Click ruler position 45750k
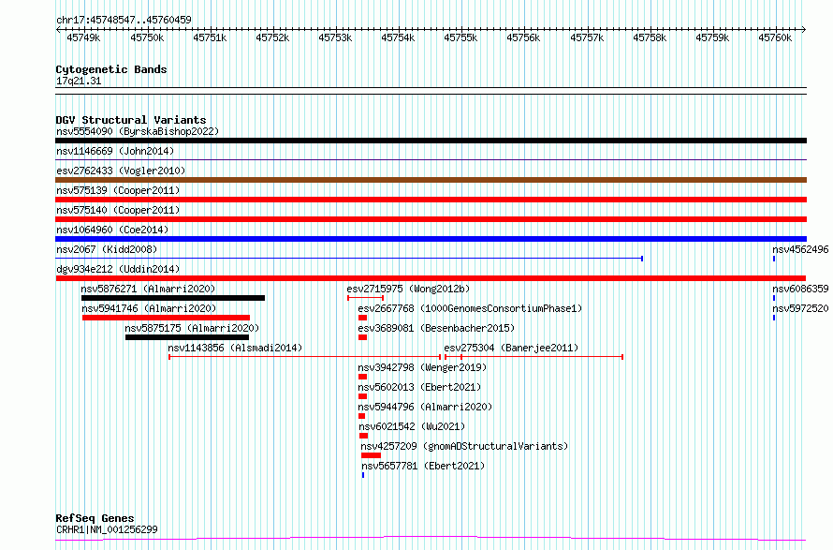 point(147,37)
